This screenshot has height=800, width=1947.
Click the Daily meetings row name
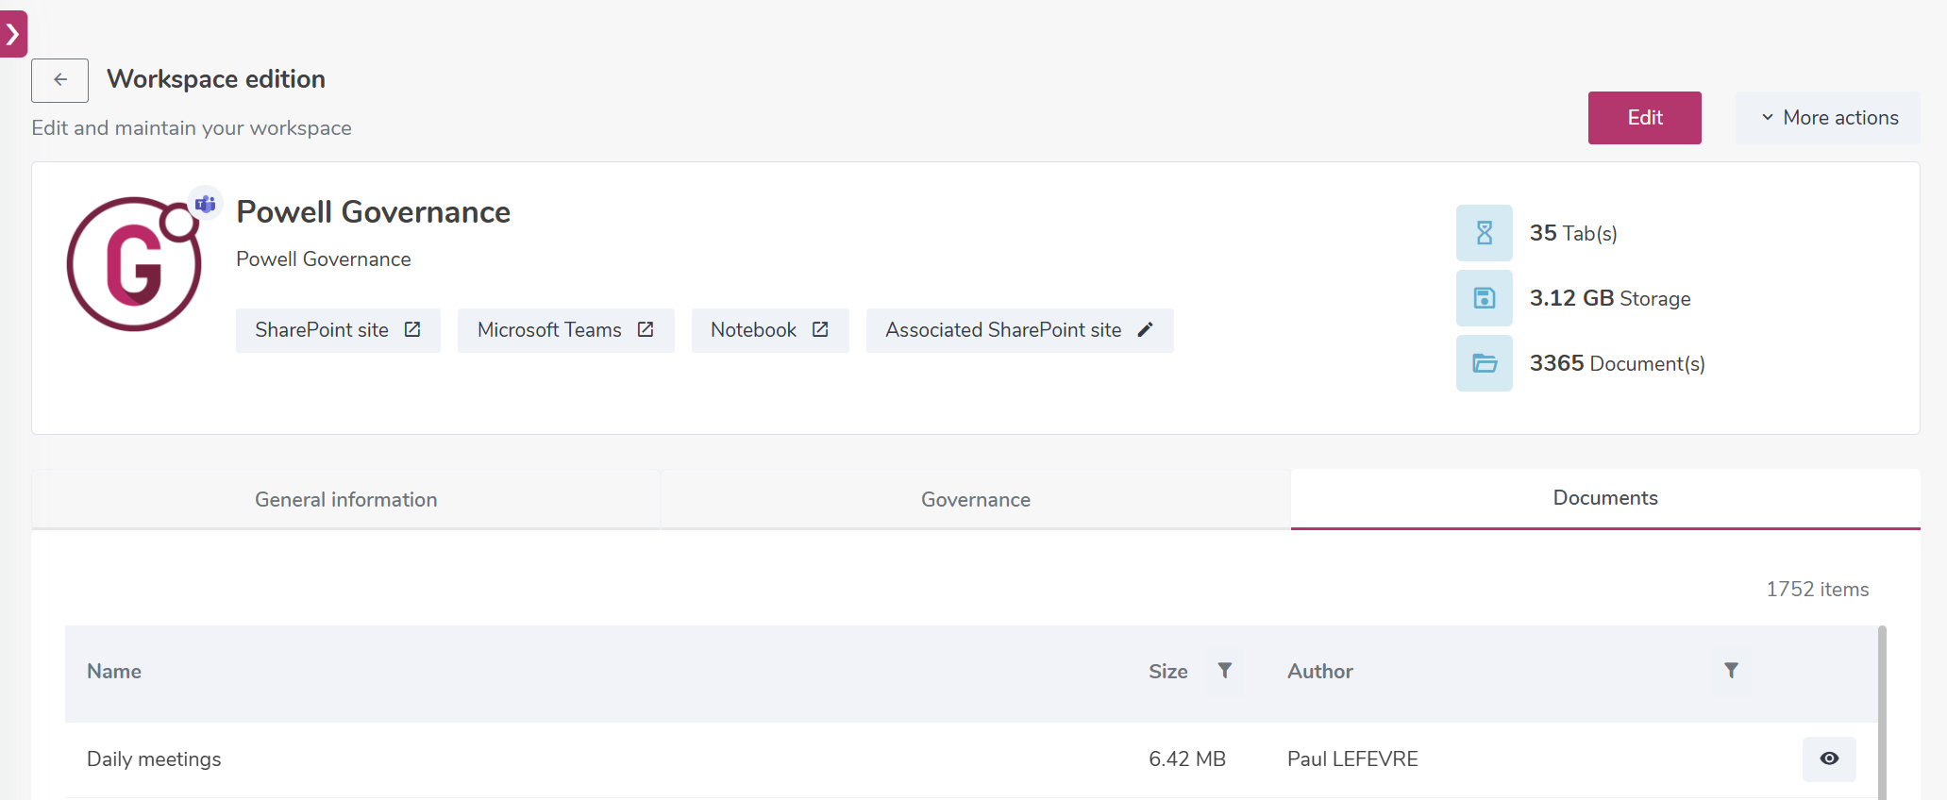coord(154,759)
